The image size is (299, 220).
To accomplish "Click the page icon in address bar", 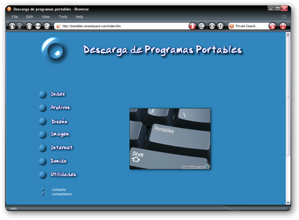I will pos(58,26).
